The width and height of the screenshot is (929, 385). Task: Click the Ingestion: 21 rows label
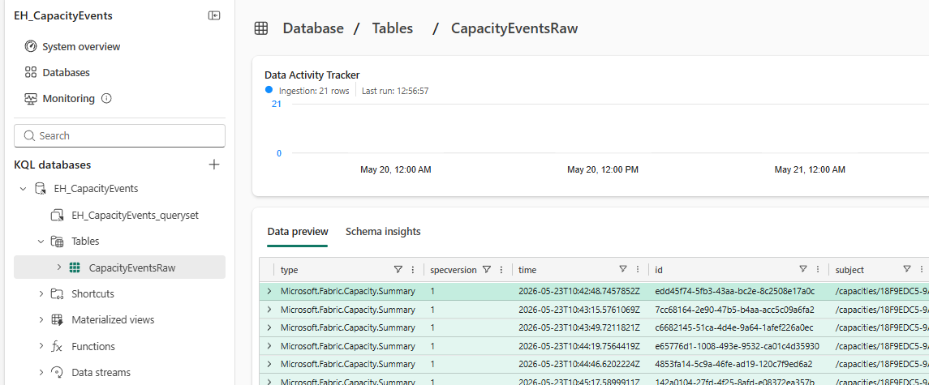click(314, 92)
